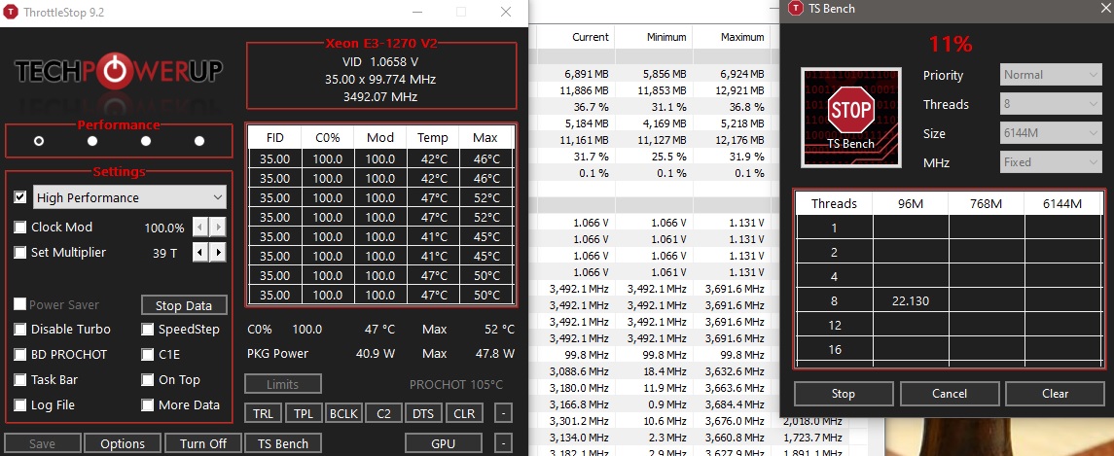Viewport: 1114px width, 456px height.
Task: Click the Turn Off button
Action: [203, 443]
